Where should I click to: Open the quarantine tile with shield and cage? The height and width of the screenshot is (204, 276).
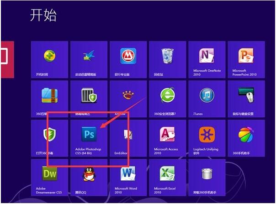(x=89, y=99)
